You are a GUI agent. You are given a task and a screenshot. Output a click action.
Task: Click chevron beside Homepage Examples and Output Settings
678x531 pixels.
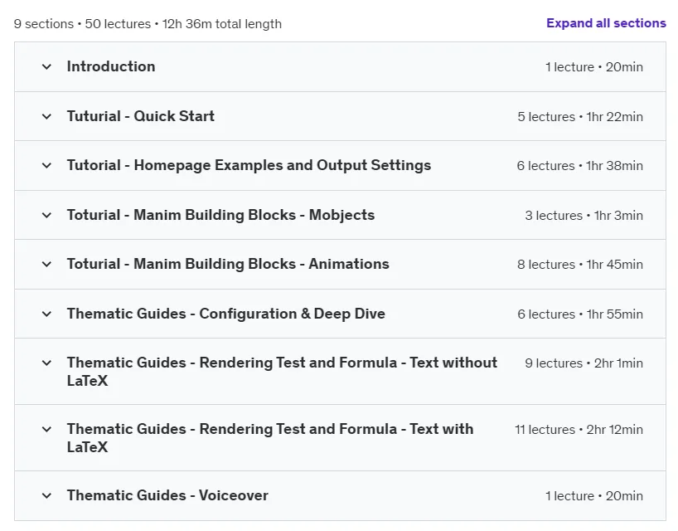tap(46, 165)
